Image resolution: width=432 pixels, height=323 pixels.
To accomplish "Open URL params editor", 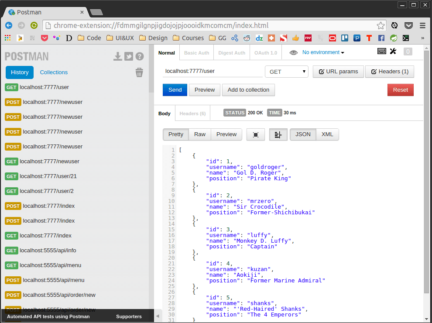I will click(338, 72).
